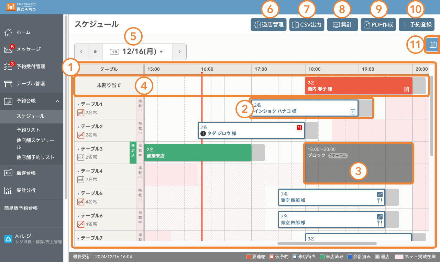Go to the previous day arrow
The image size is (440, 262).
tap(81, 52)
